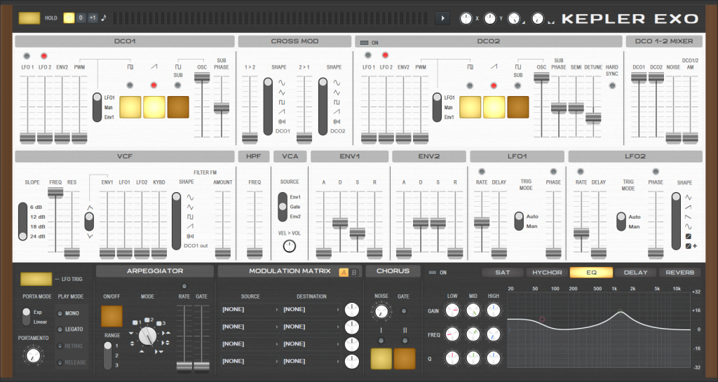The width and height of the screenshot is (718, 382).
Task: Switch to SAT effect tab
Action: [x=503, y=272]
